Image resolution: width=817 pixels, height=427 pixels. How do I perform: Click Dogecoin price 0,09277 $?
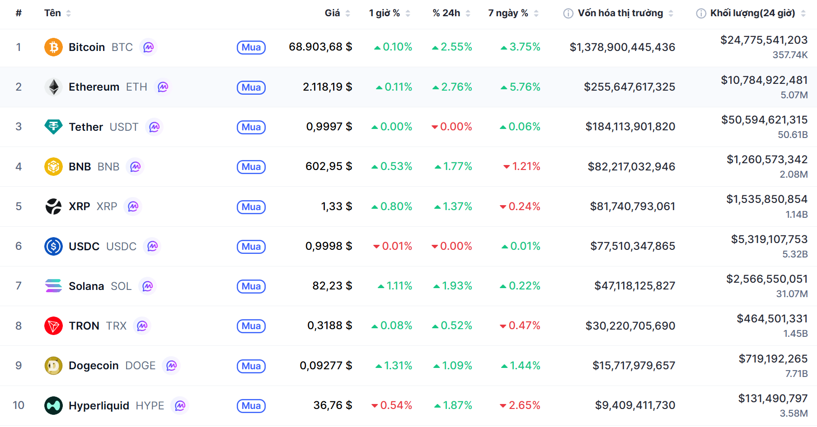click(326, 366)
